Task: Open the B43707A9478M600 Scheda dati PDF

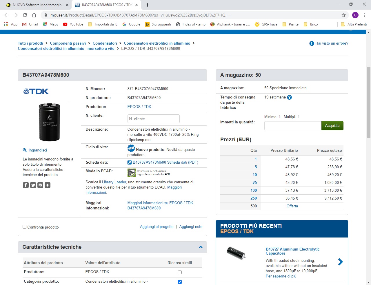Action: click(166, 162)
